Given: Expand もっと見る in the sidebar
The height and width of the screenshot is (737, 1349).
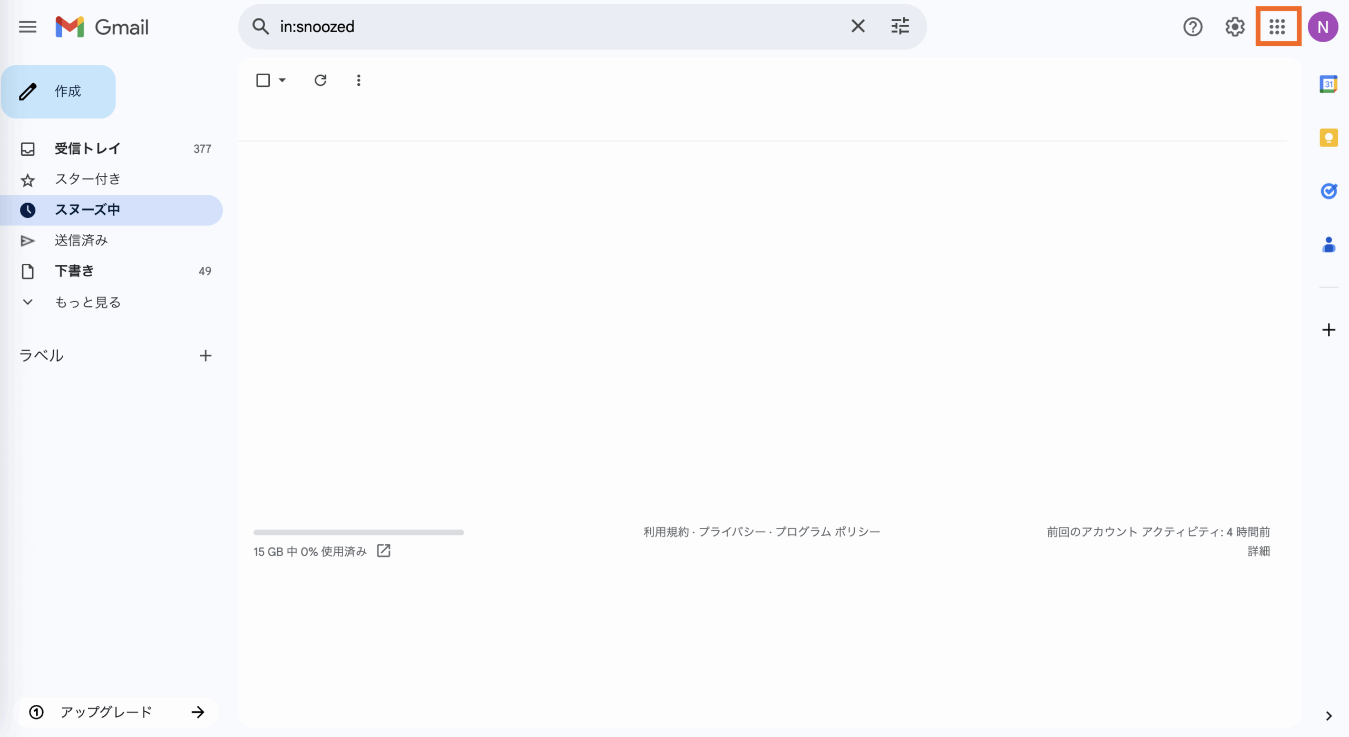Looking at the screenshot, I should click(87, 302).
